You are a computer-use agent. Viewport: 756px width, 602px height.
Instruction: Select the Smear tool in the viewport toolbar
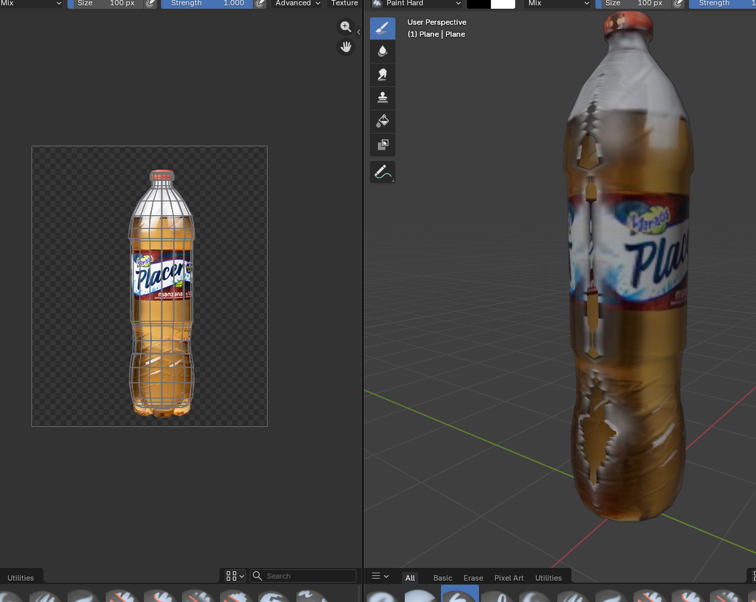[x=382, y=75]
